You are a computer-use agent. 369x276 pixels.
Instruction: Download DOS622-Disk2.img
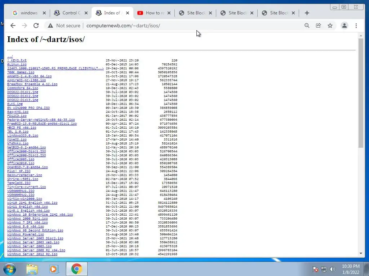(23, 96)
